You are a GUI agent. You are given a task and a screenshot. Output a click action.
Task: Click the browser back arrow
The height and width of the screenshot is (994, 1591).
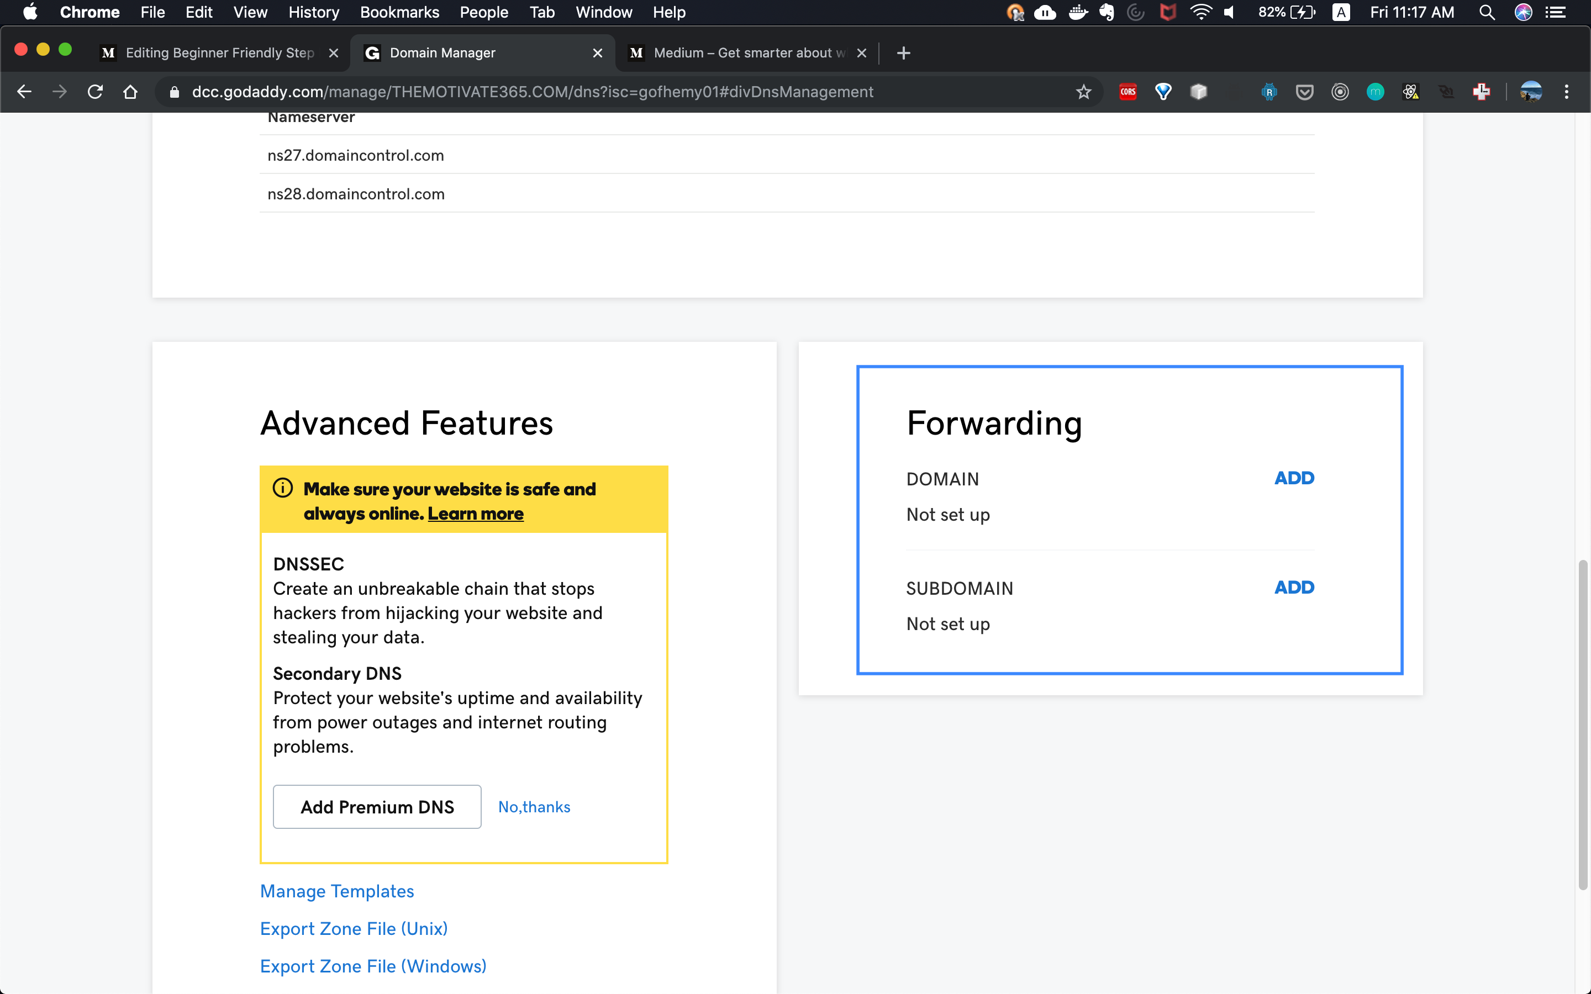pos(24,92)
